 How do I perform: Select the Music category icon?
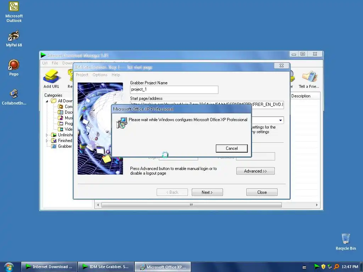point(60,118)
